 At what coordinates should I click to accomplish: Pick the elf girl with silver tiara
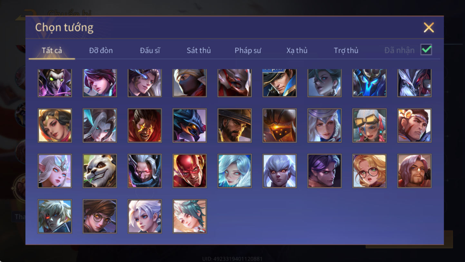pos(55,171)
